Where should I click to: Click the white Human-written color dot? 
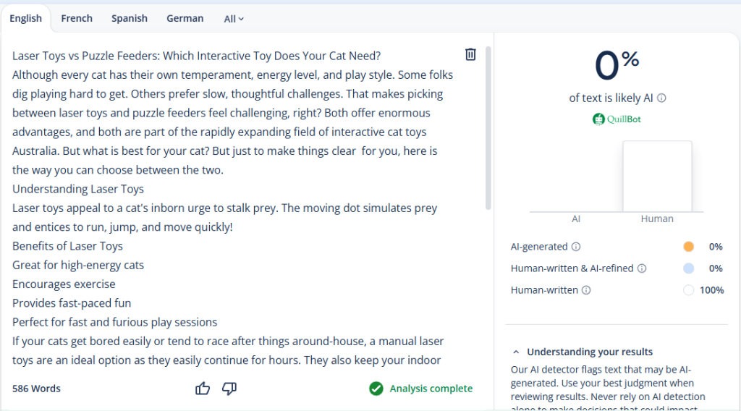[x=688, y=290]
